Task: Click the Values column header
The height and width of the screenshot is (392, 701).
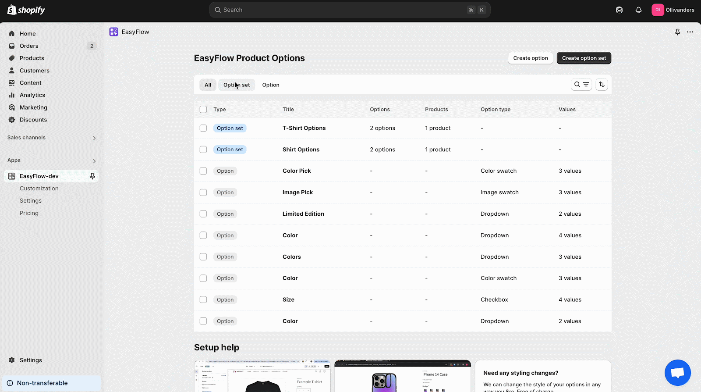Action: 567,109
